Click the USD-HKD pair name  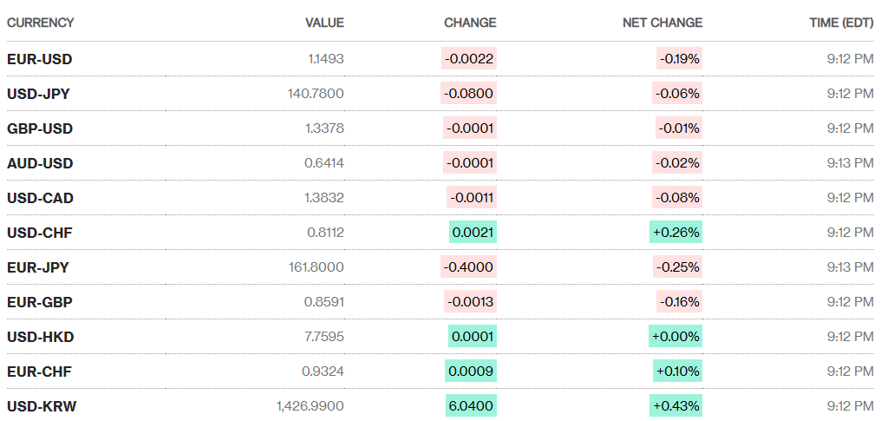[x=40, y=337]
